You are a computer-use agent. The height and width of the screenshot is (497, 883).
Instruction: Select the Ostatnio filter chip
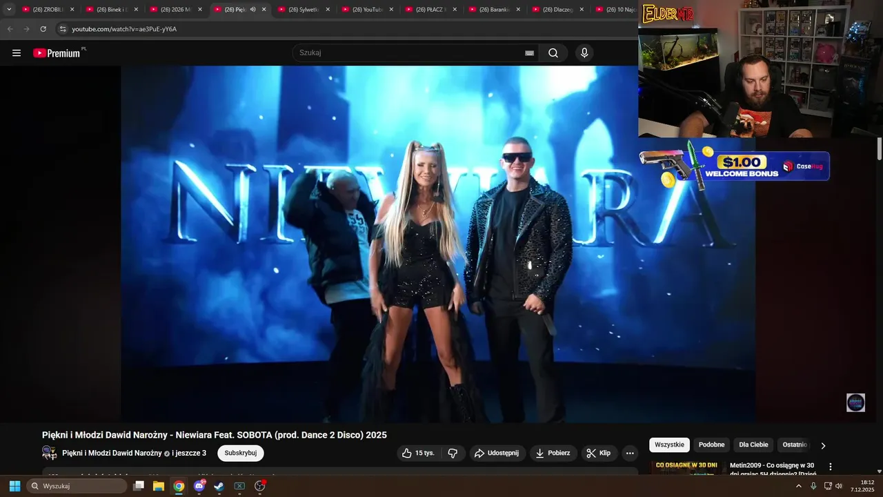point(795,445)
